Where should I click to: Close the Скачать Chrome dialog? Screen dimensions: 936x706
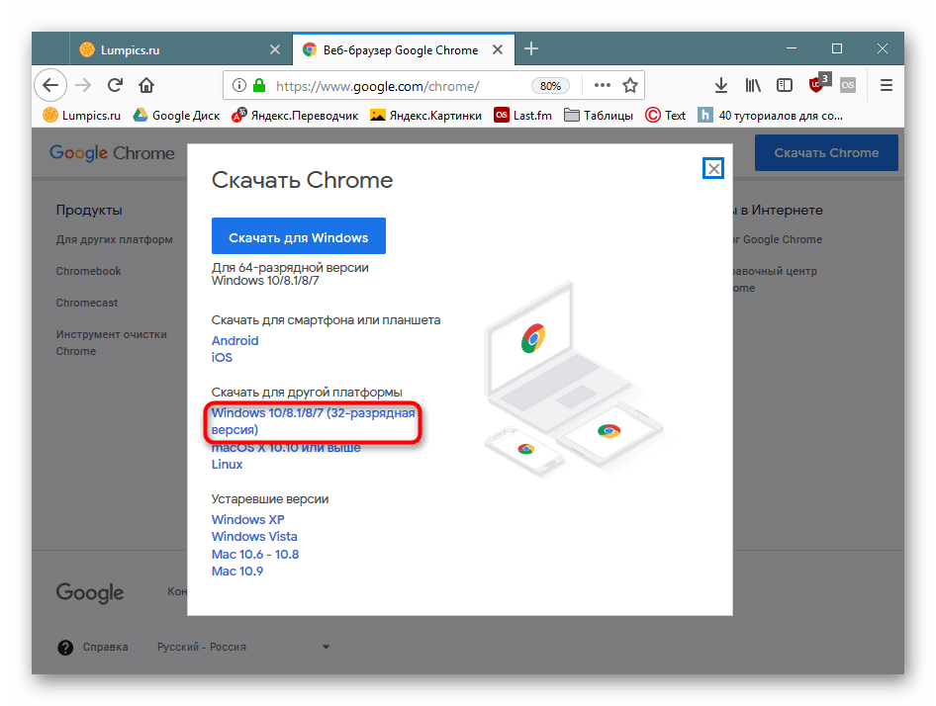pyautogui.click(x=712, y=168)
